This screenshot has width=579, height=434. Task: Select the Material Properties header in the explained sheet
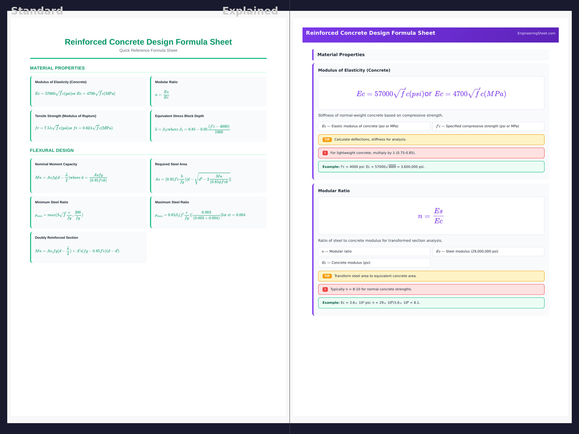click(x=341, y=55)
